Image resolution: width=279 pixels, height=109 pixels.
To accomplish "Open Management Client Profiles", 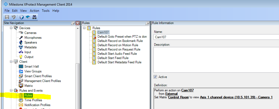I will (43, 81).
